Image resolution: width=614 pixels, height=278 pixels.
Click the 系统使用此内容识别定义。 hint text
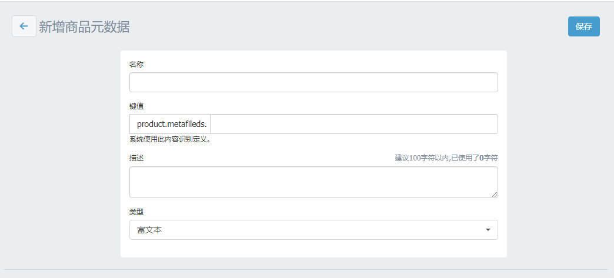(171, 139)
